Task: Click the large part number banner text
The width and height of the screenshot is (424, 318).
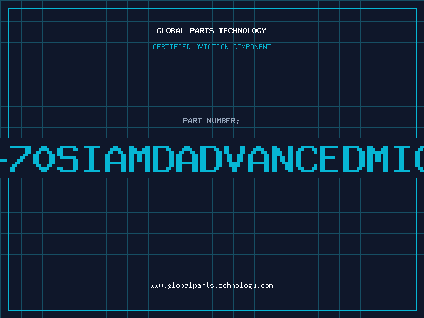Action: (212, 159)
